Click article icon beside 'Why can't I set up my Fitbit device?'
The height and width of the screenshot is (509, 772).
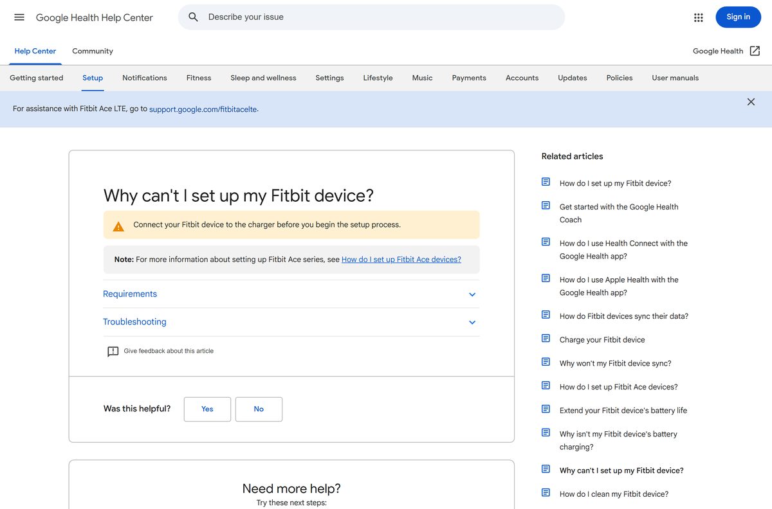[546, 469]
